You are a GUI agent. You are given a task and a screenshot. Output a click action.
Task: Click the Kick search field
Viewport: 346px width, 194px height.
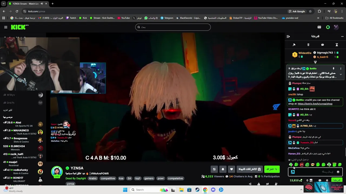[173, 27]
